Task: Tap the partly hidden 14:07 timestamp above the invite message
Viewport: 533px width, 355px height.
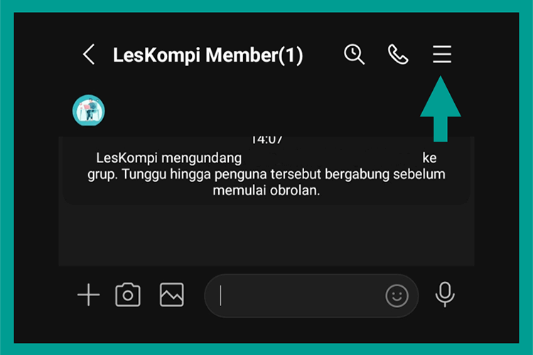Action: 266,140
